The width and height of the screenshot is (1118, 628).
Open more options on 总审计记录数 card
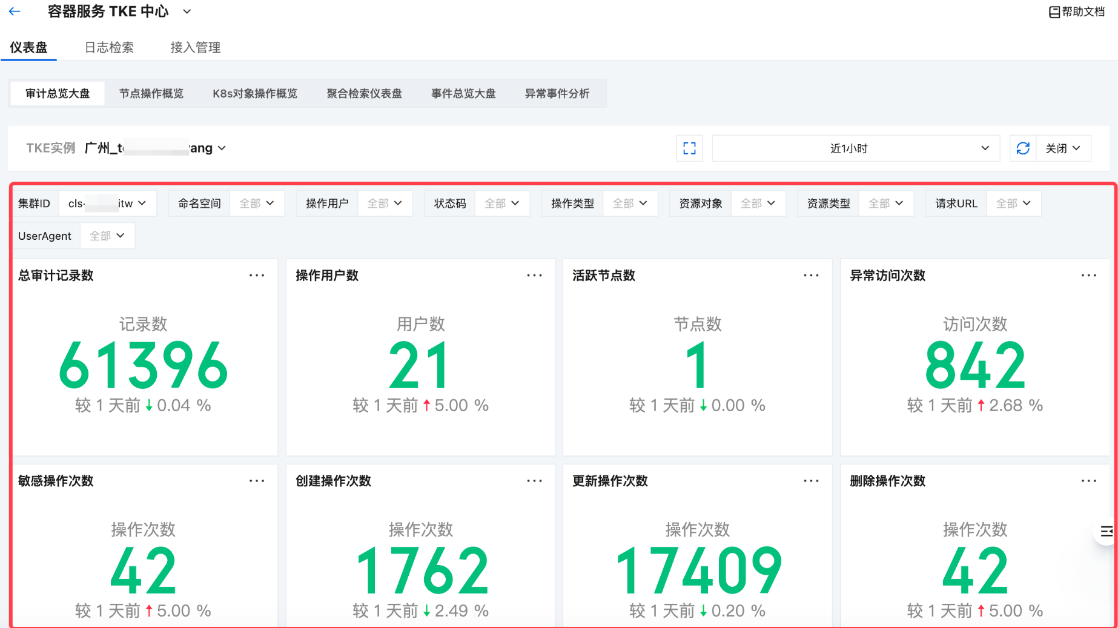point(257,276)
